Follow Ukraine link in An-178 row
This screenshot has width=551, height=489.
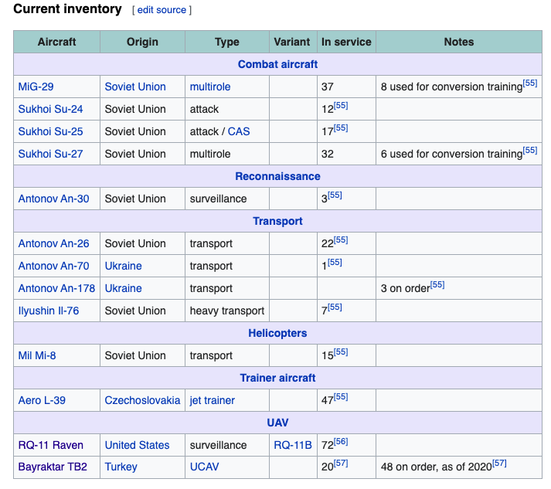point(124,288)
